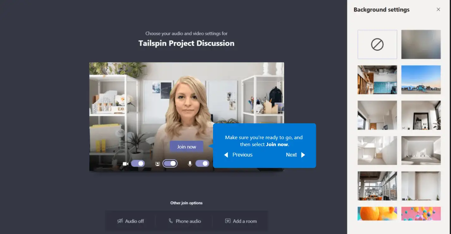Click the camera icon beside its switch
The image size is (451, 234).
point(125,164)
